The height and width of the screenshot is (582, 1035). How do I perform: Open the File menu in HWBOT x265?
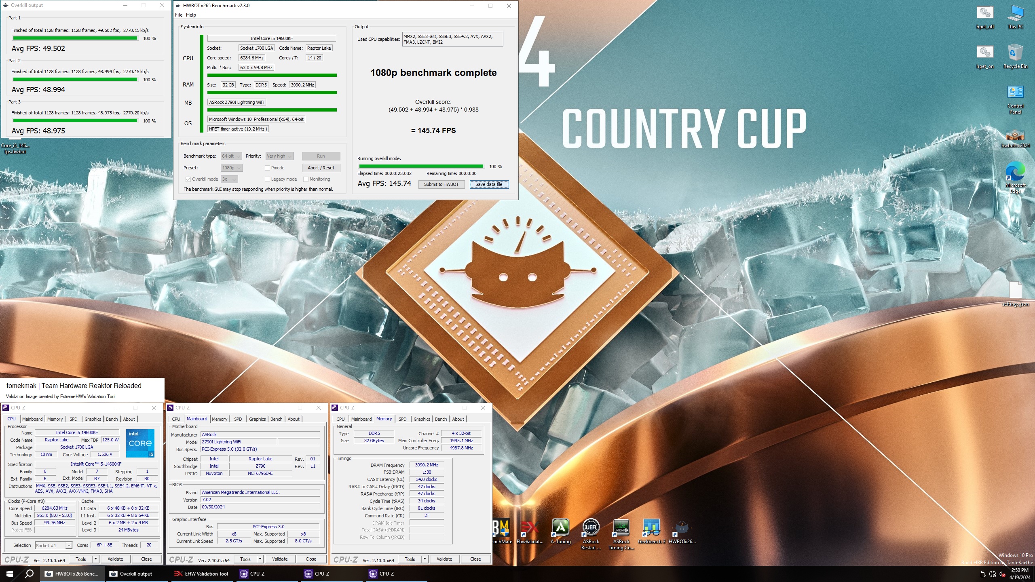click(178, 15)
